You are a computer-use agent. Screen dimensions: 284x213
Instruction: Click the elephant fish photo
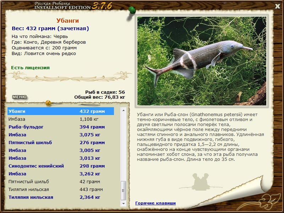click(202, 61)
